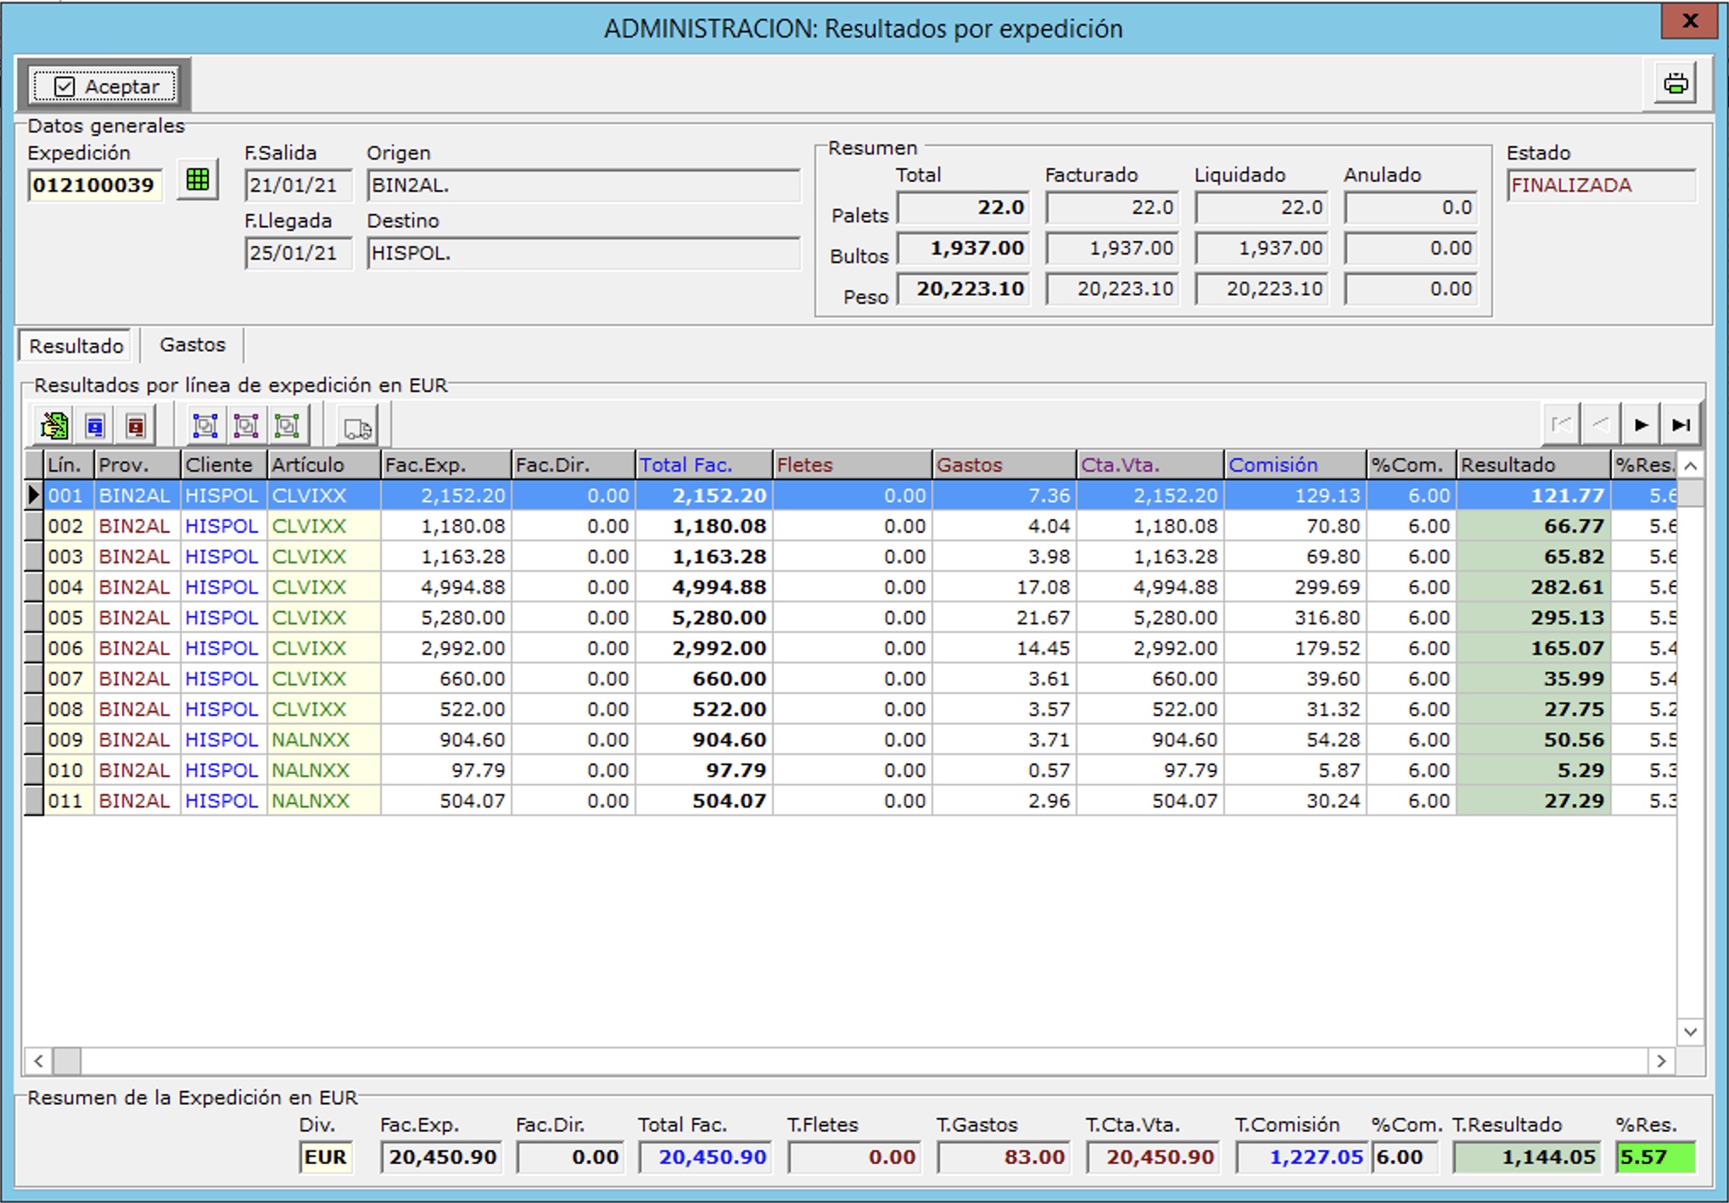Image resolution: width=1729 pixels, height=1203 pixels.
Task: Go to next record arrow
Action: coord(1641,425)
